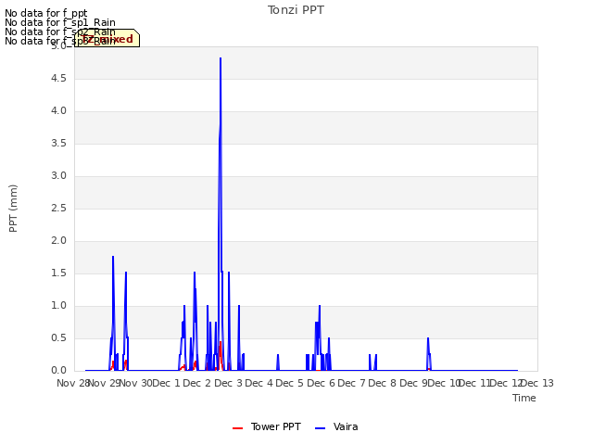
Task: Click the Nov 28 x-axis tick label
Action: (72, 383)
